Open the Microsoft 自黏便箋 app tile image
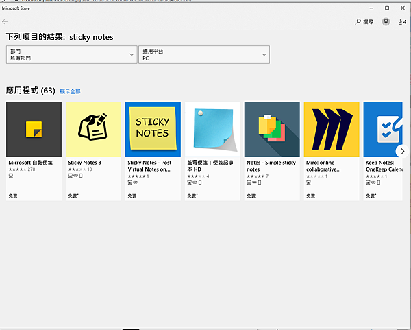The width and height of the screenshot is (411, 330). click(34, 129)
